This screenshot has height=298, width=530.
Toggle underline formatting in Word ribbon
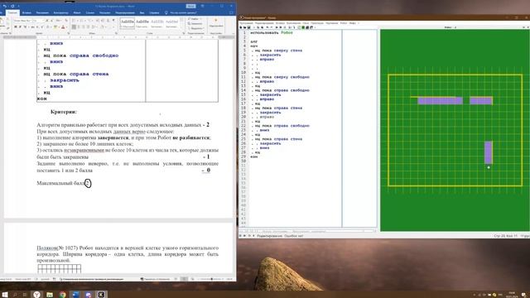tap(25, 27)
